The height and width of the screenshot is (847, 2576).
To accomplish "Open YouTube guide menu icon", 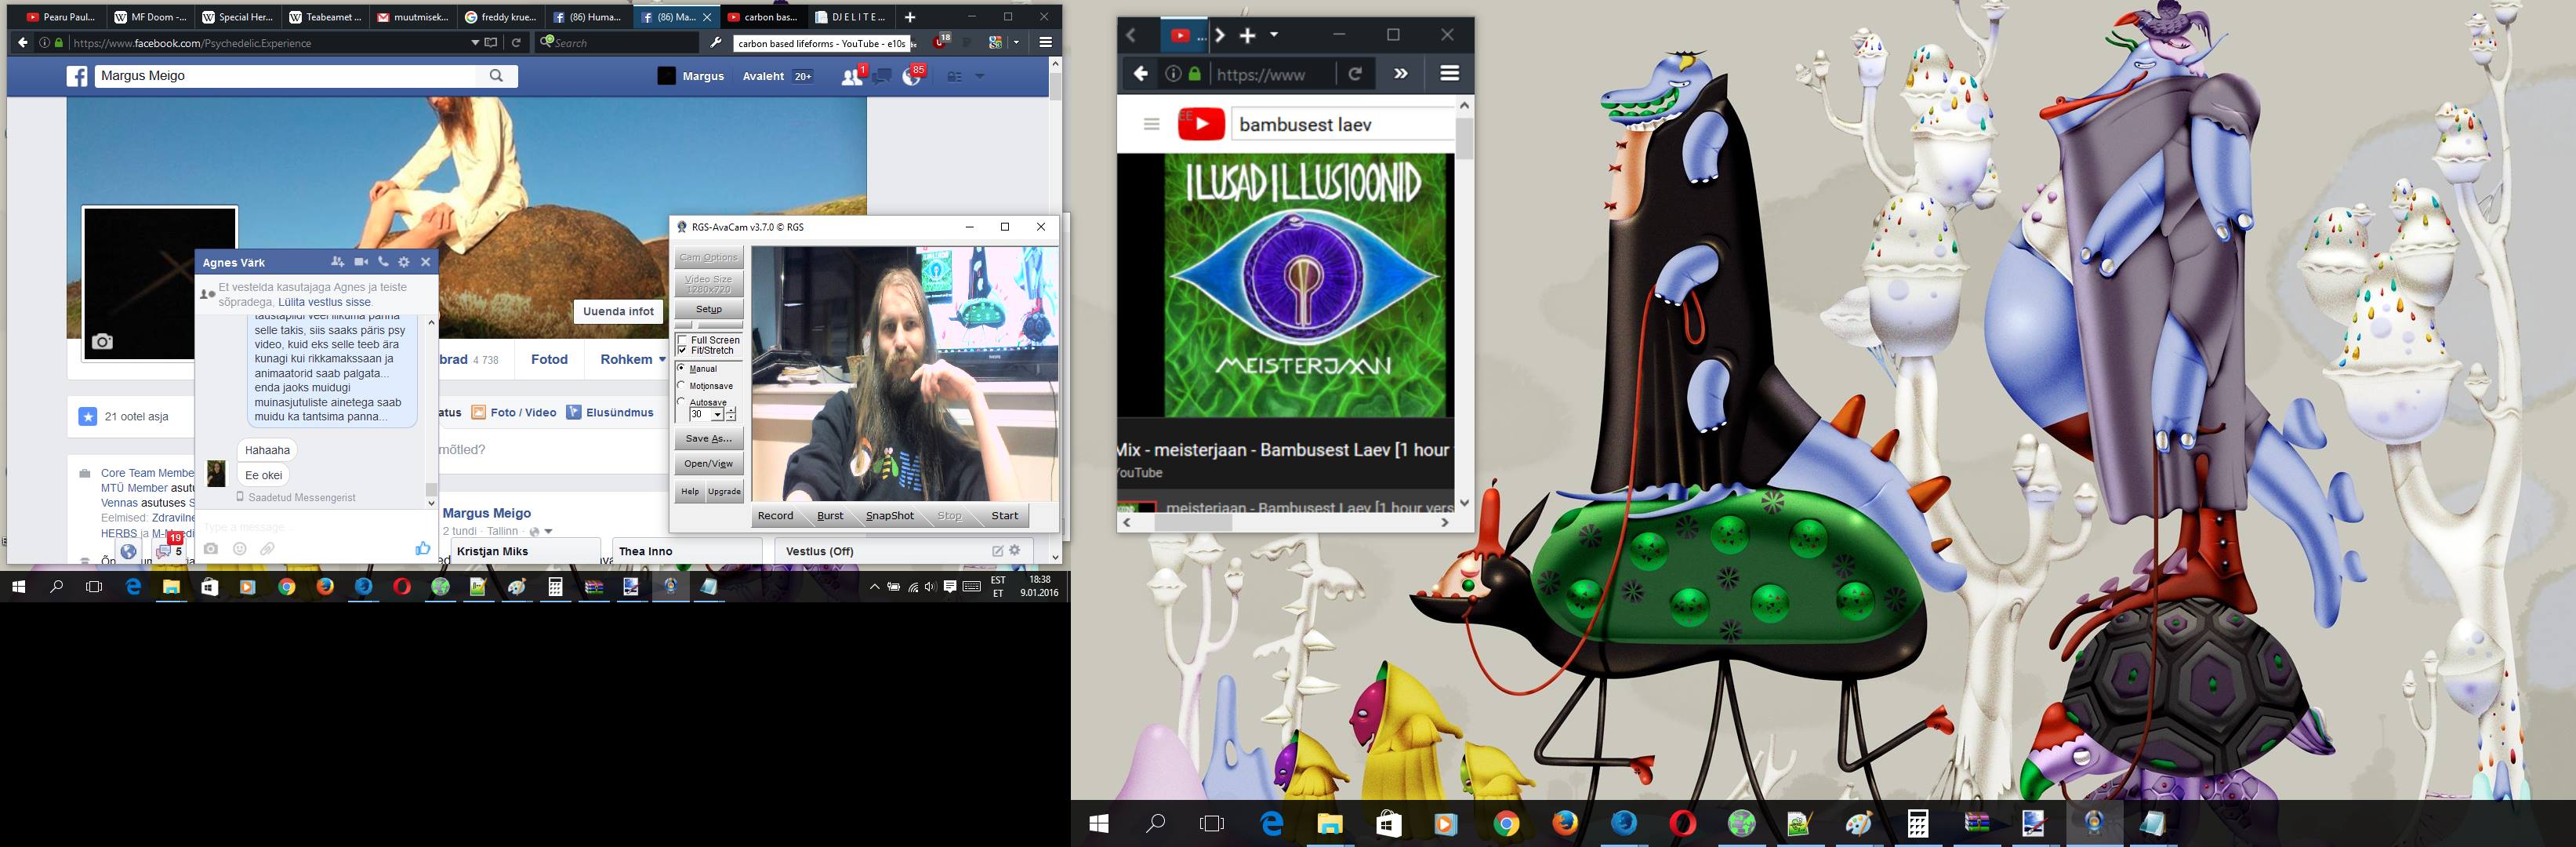I will point(1152,124).
